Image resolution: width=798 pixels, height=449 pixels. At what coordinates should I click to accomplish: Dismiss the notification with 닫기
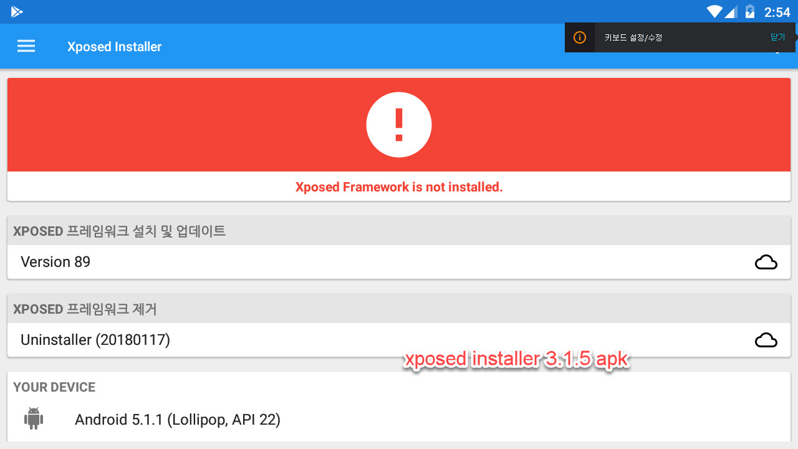coord(777,37)
